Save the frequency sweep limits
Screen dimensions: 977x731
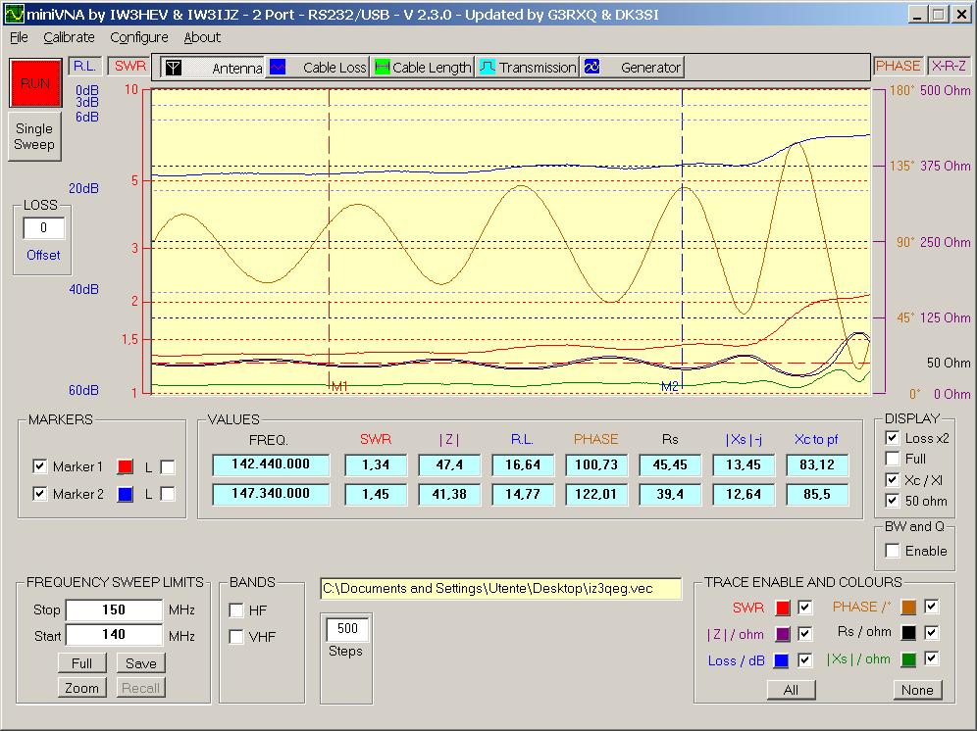(141, 663)
